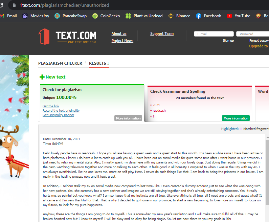Viewport: 269px width, 222px height.
Task: Click the 1TEXT.COM logo
Action: pos(67,37)
